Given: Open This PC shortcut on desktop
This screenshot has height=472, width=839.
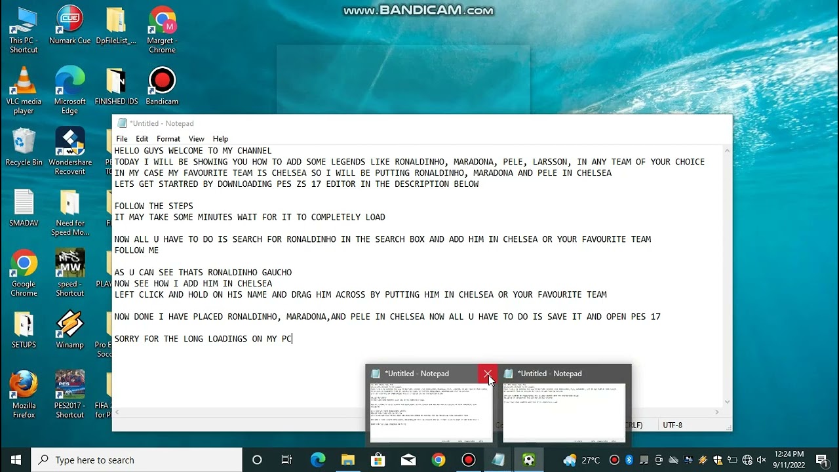Looking at the screenshot, I should tap(24, 30).
